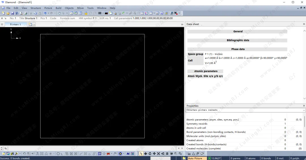Click the Bibliographic data section header
The height and width of the screenshot is (160, 306).
(x=238, y=40)
